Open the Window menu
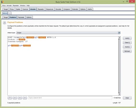 click(x=23, y=6)
